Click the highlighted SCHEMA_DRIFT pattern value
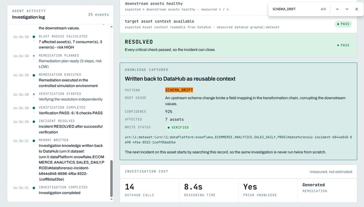The image size is (364, 207). coord(179,90)
